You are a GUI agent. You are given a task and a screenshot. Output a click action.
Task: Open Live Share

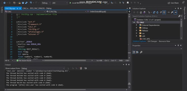pyautogui.click(x=173, y=3)
